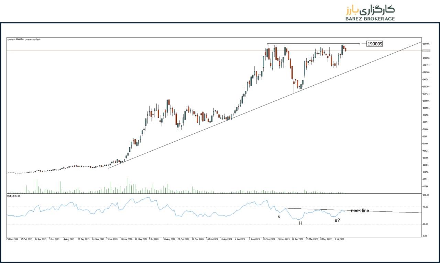Click the 50956 price axis label
This screenshot has width=440, height=263.
[x=426, y=144]
